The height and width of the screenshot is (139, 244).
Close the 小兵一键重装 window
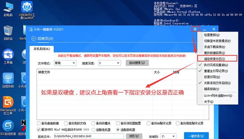[x=214, y=29]
